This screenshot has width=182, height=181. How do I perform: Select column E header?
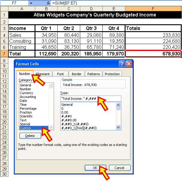point(114,9)
